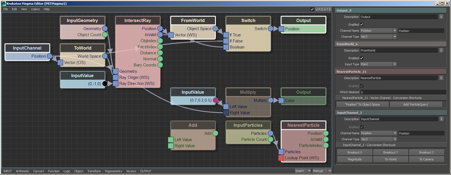Image resolution: width=451 pixels, height=175 pixels.
Task: Click the FromWorld Object Space output socket
Action: click(x=215, y=29)
